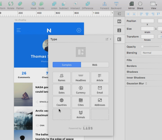Click the edit icon in Type panel header
Screen dimensions: 162x140
(x=107, y=39)
